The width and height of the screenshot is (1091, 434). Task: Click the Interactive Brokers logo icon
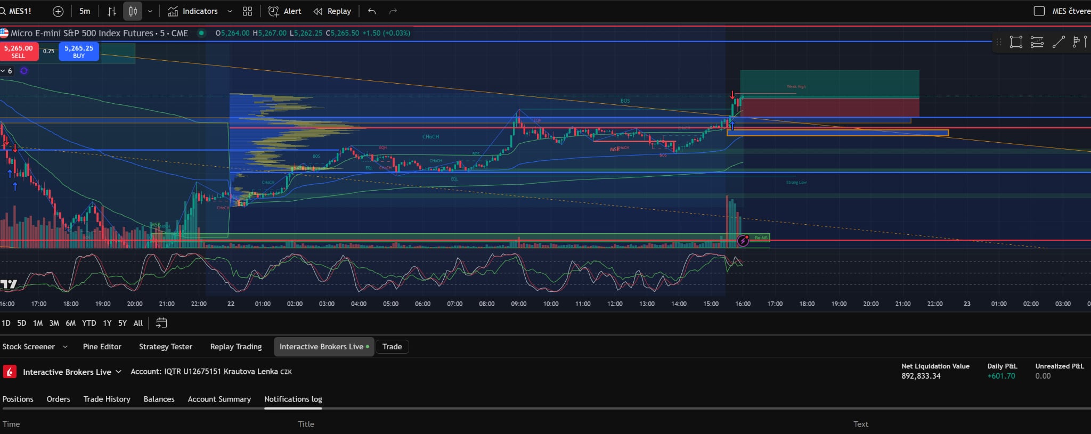[10, 372]
